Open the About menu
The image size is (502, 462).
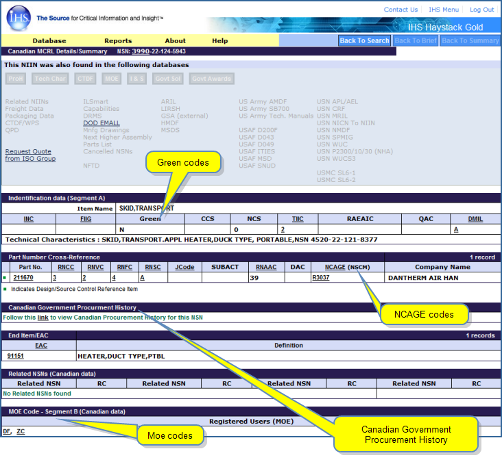click(x=175, y=41)
